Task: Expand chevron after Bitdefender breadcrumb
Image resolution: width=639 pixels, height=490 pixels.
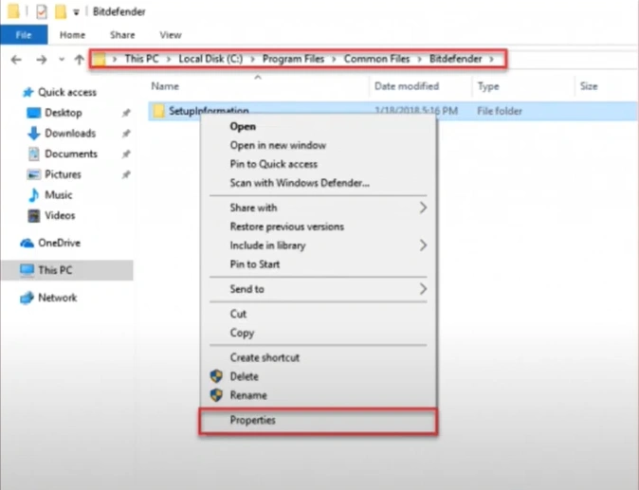Action: (x=492, y=60)
